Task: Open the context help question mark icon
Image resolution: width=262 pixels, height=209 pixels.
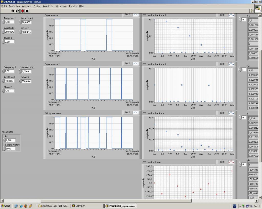Action: click(252, 11)
